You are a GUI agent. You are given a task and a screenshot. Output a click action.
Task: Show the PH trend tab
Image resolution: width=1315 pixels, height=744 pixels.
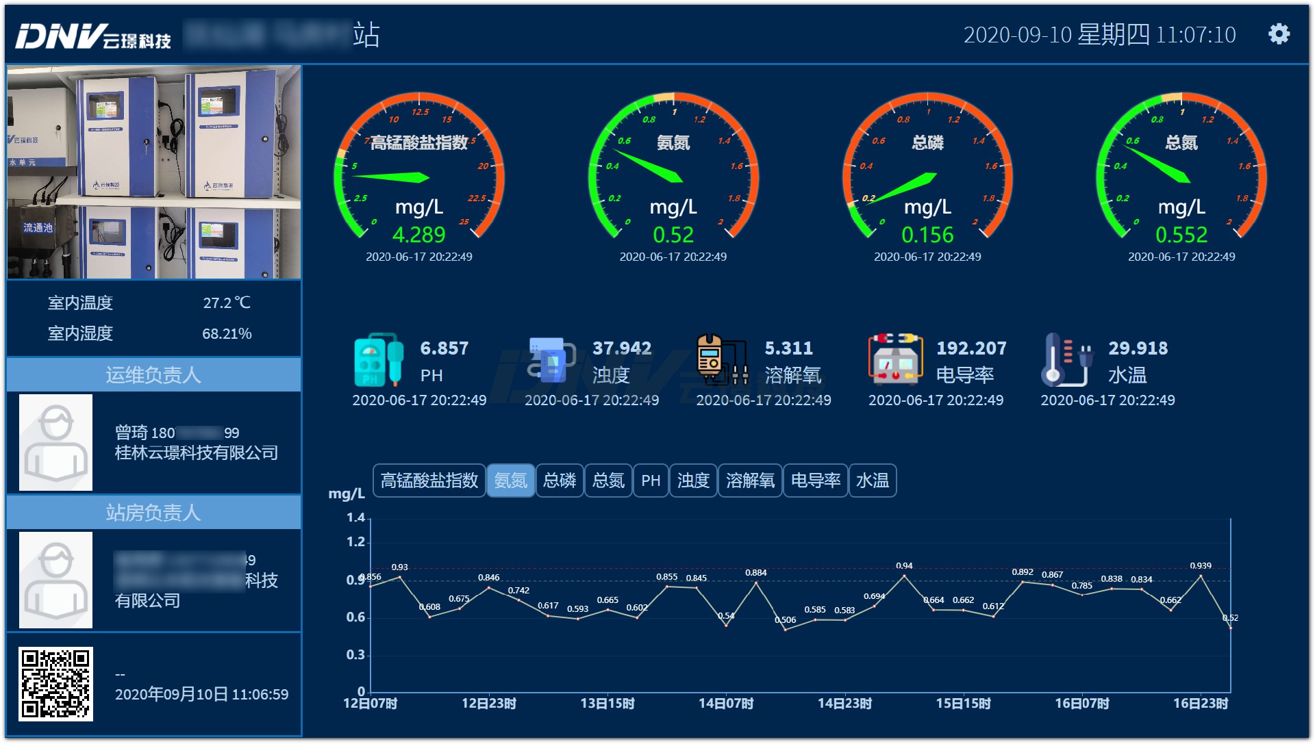coord(651,480)
